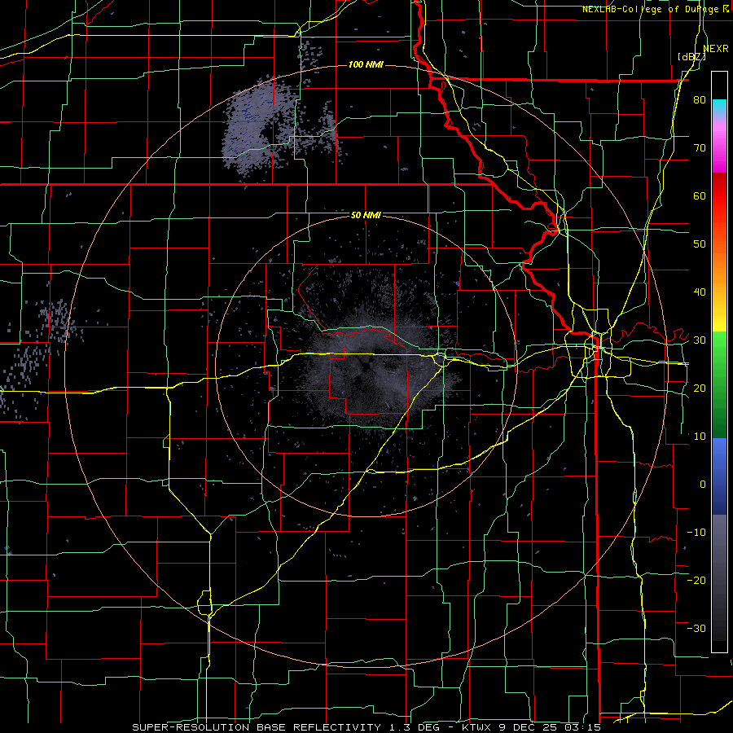Click the dBZ units label above the scale

[691, 57]
